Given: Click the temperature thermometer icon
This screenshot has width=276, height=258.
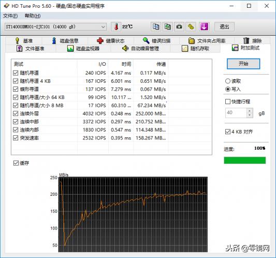Looking at the screenshot, I should 116,27.
